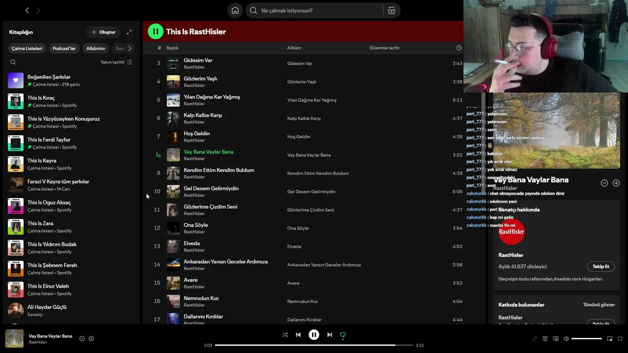Go back with the left arrow
This screenshot has width=628, height=353.
27,10
